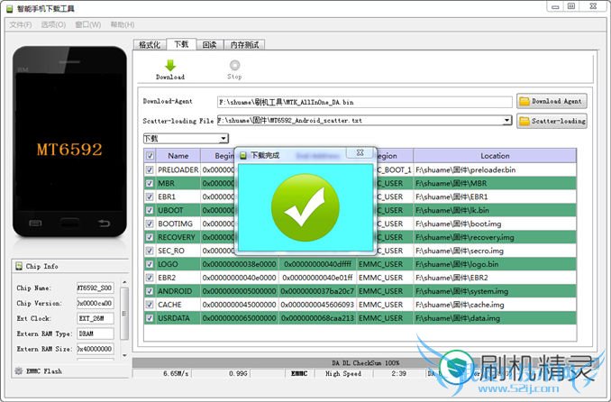The image size is (611, 402).
Task: Open the 帮助(H) menu
Action: [x=123, y=24]
